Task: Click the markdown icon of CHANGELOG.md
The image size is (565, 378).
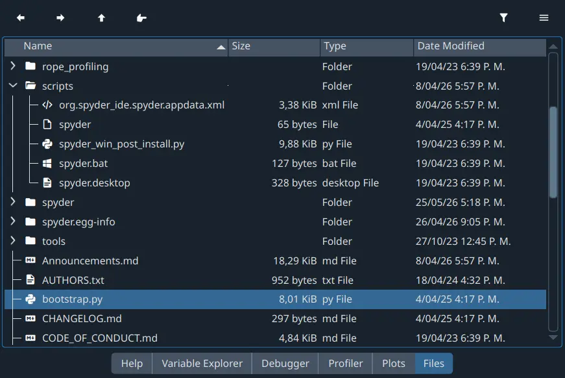Action: click(x=30, y=318)
